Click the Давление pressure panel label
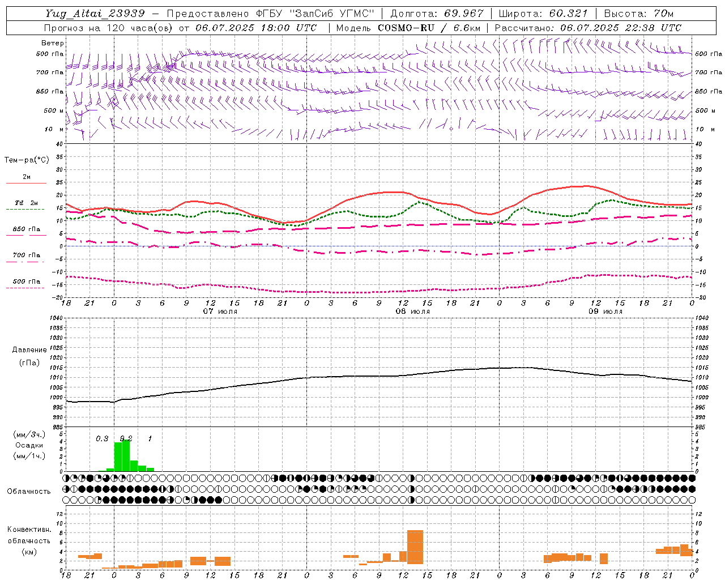725x580 pixels. (29, 350)
